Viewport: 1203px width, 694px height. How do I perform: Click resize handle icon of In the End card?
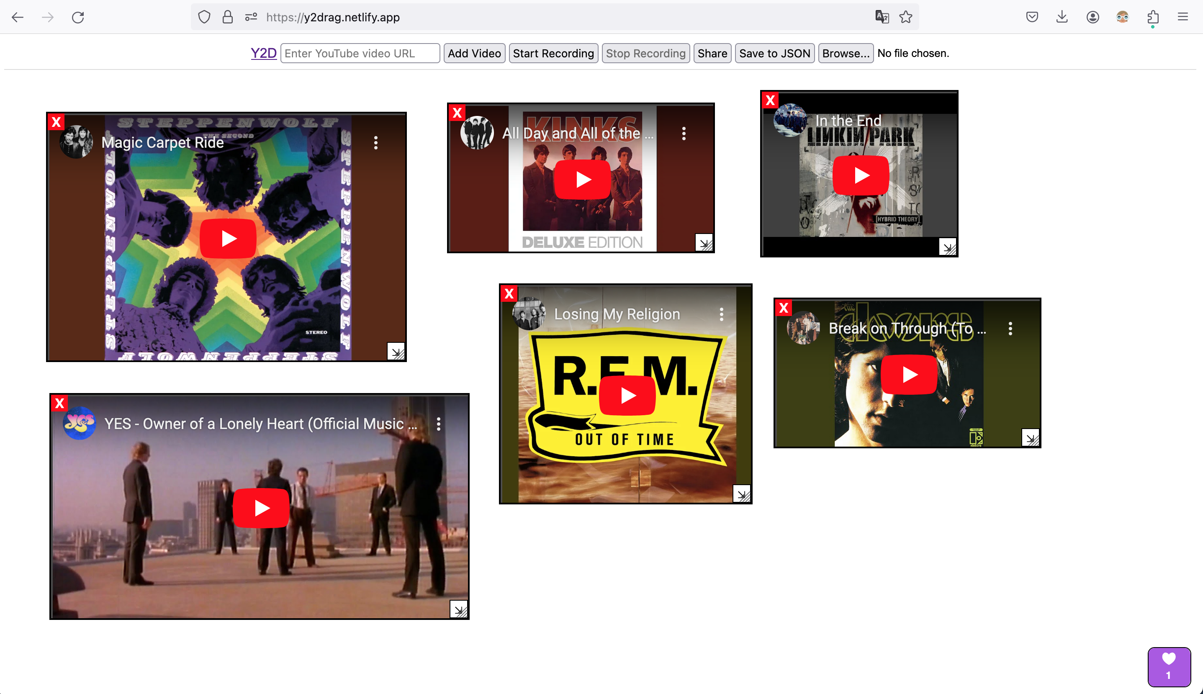tap(948, 247)
